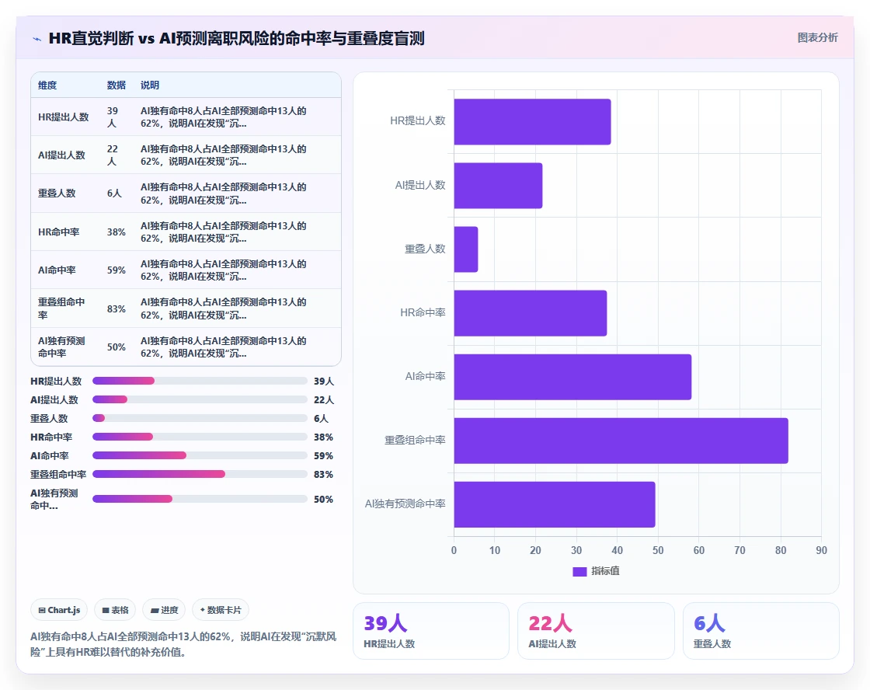This screenshot has height=690, width=870.
Task: Click the 重叠人数 bar in the chart
Action: [x=466, y=249]
